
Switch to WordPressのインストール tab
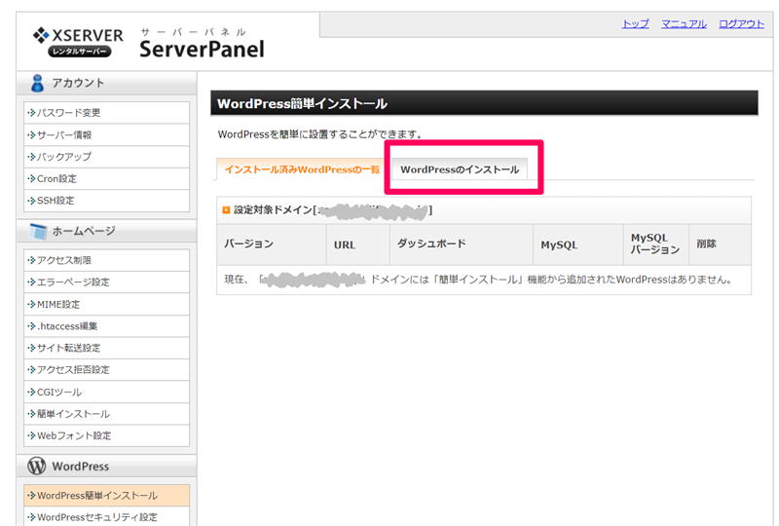tap(460, 169)
